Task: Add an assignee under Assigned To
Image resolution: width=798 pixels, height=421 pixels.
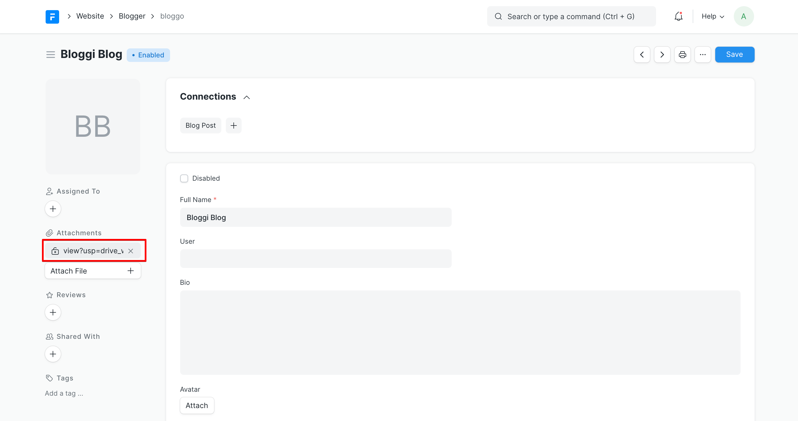Action: click(53, 209)
